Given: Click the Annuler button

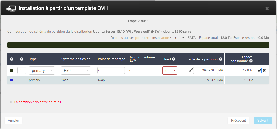Looking at the screenshot, I should coord(13,120).
